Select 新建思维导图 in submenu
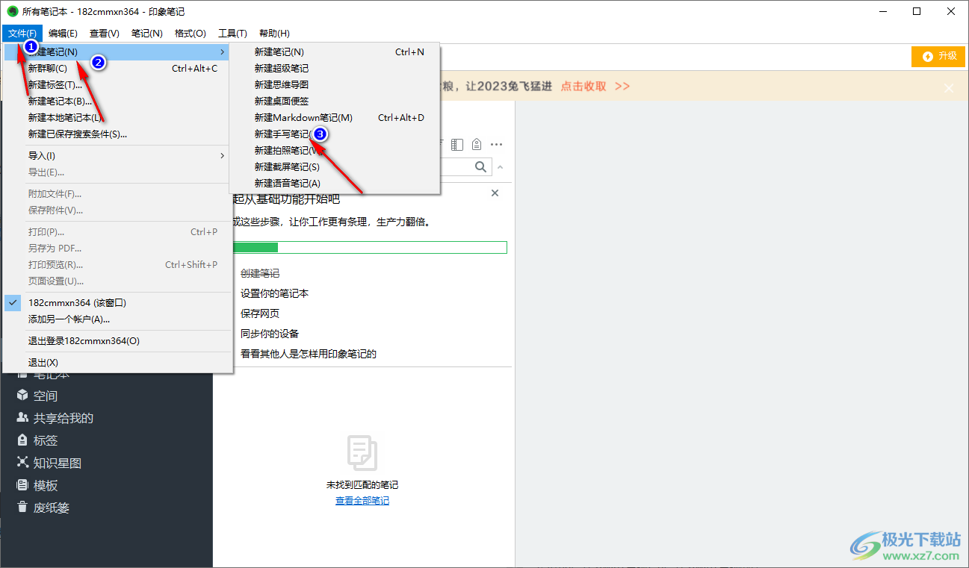 click(x=335, y=85)
